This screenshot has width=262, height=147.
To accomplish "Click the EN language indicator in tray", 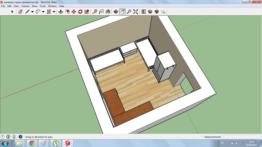I will 222,143.
